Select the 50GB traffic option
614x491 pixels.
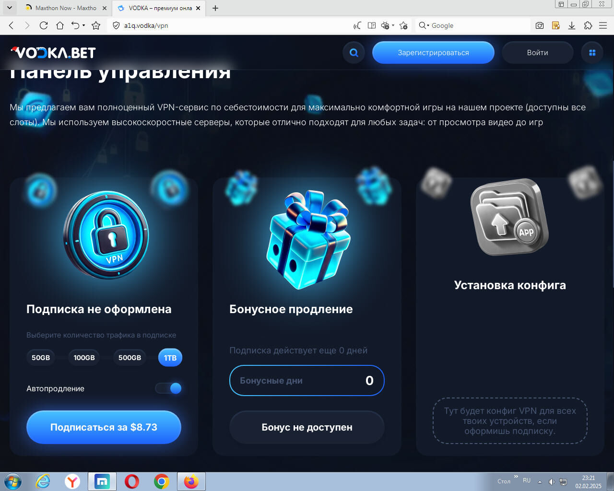pos(41,358)
